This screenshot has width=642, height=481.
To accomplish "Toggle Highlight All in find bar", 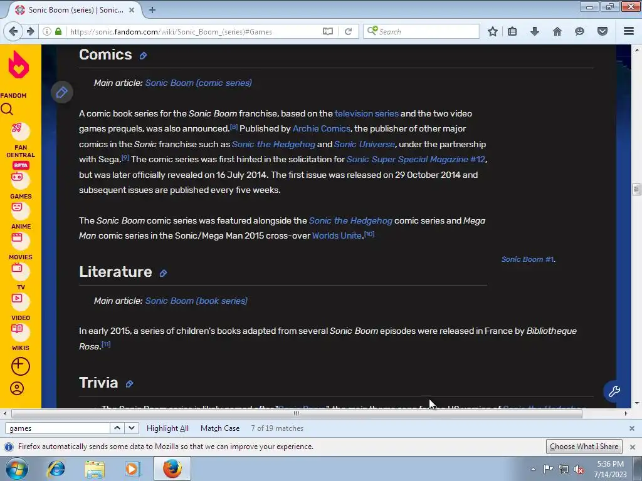I will point(167,428).
